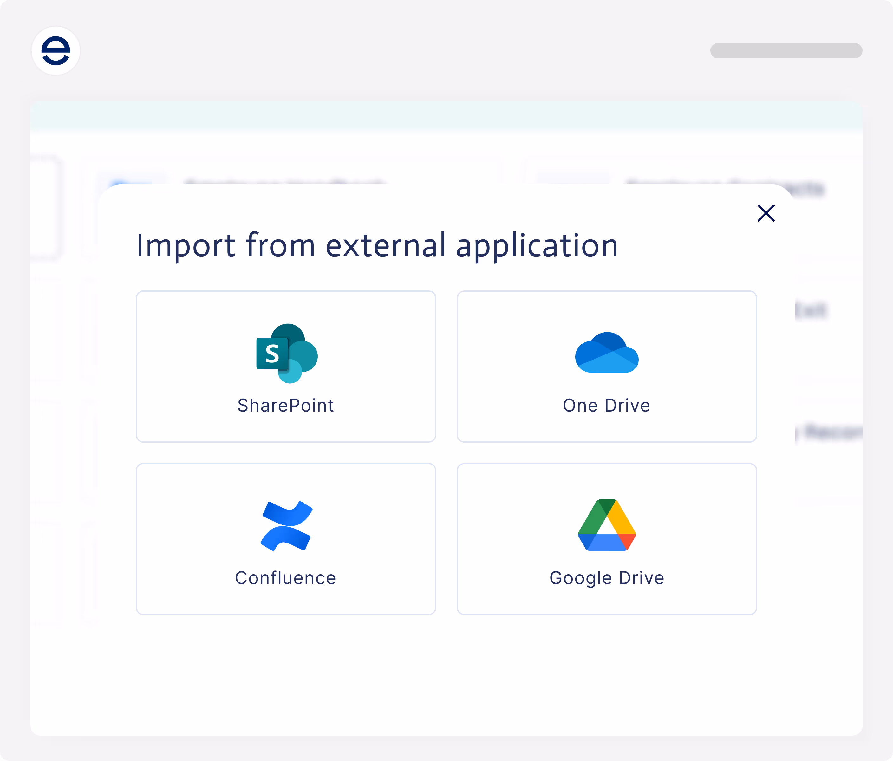Click the gray placeholder bar at top right
The image size is (893, 761).
786,51
